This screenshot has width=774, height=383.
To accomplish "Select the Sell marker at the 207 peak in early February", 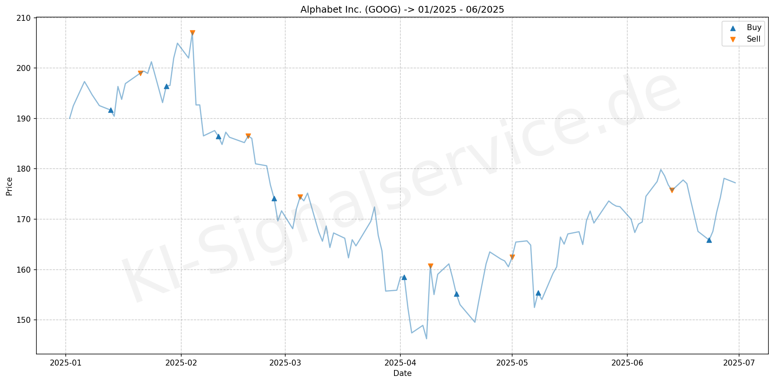I will coord(192,33).
